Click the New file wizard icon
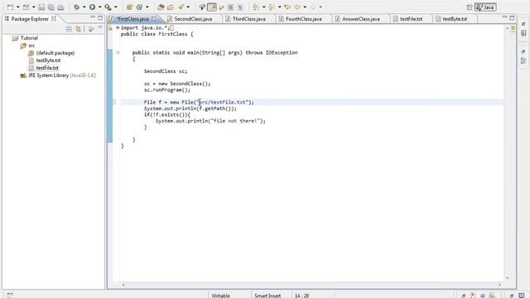Screen dimensions: 530x298 10,7
